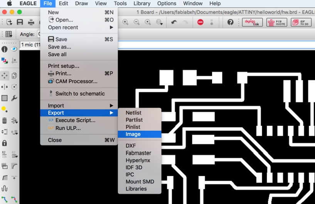
Task: Select the Miter curve tool
Action: tap(14, 166)
